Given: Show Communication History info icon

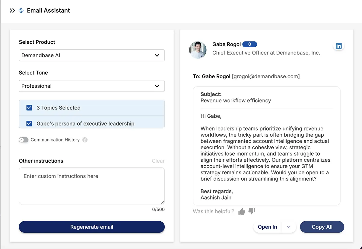Looking at the screenshot, I should tap(85, 140).
